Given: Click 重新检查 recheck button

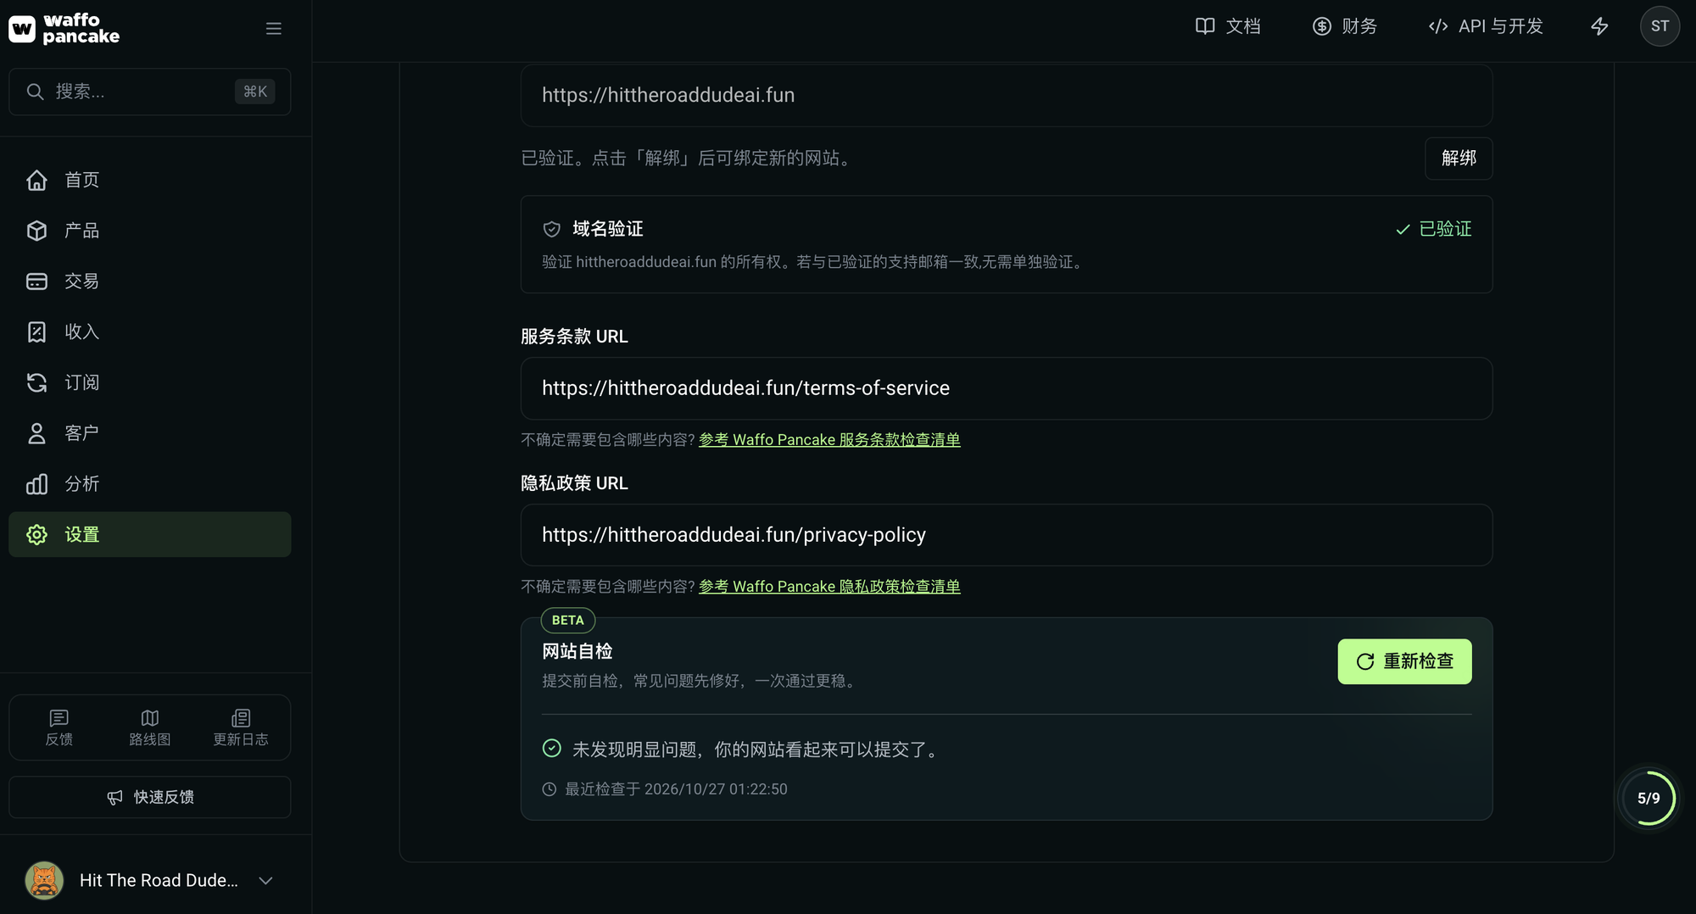Looking at the screenshot, I should pos(1404,661).
